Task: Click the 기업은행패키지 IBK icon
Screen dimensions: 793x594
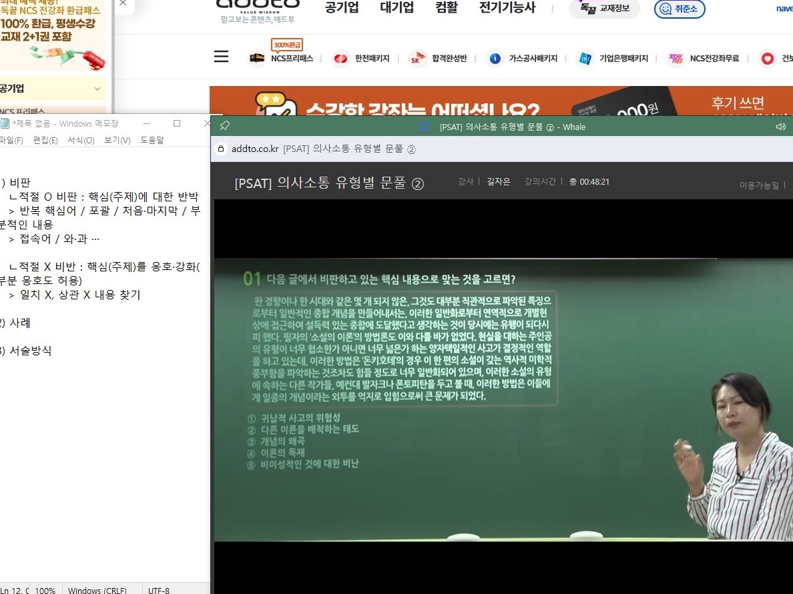Action: coord(585,59)
